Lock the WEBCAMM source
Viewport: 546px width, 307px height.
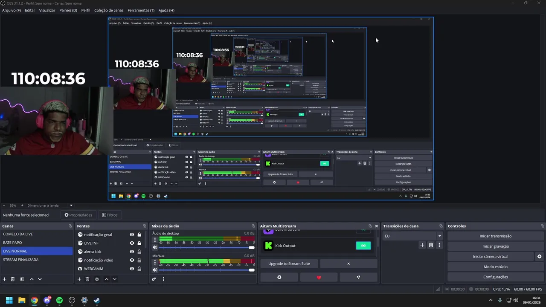(139, 269)
